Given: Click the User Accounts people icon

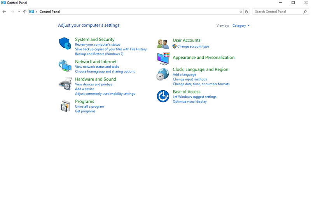Looking at the screenshot, I should (163, 43).
